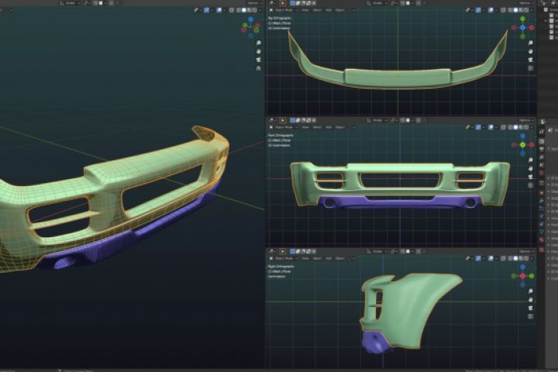Click blue Z axis on Right viewport gizmo

pos(522,267)
